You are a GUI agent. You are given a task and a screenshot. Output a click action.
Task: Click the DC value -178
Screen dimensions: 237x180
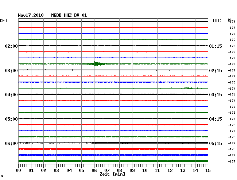232,125
